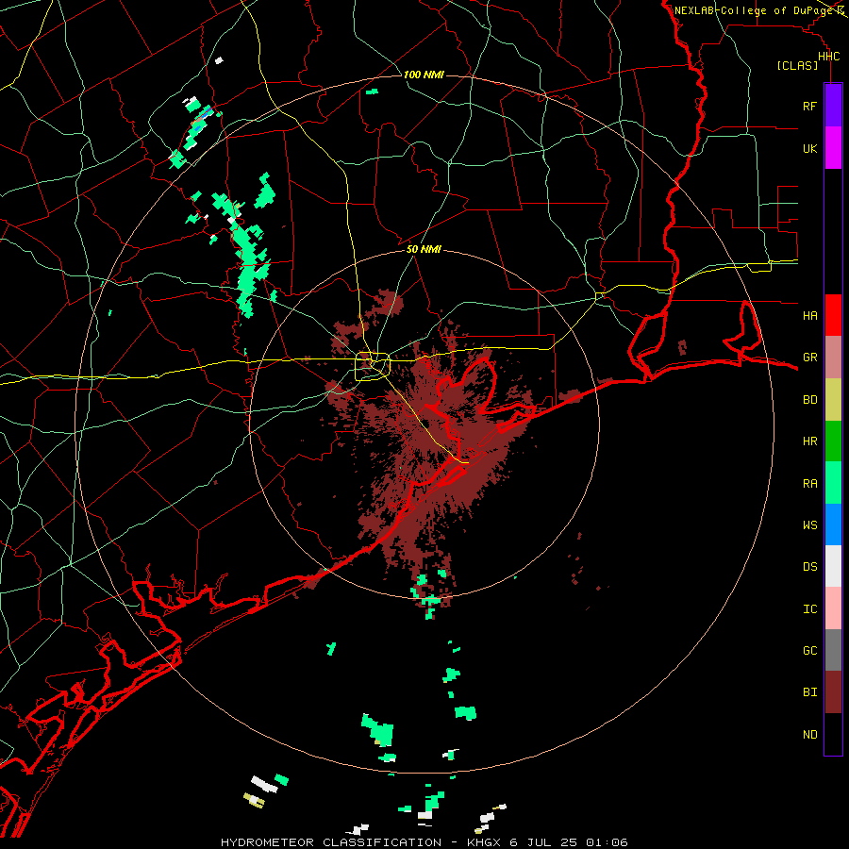The height and width of the screenshot is (849, 849).
Task: Click the 'HYDROMETEOR CLASSIFICATION' title text
Action: pos(331,842)
